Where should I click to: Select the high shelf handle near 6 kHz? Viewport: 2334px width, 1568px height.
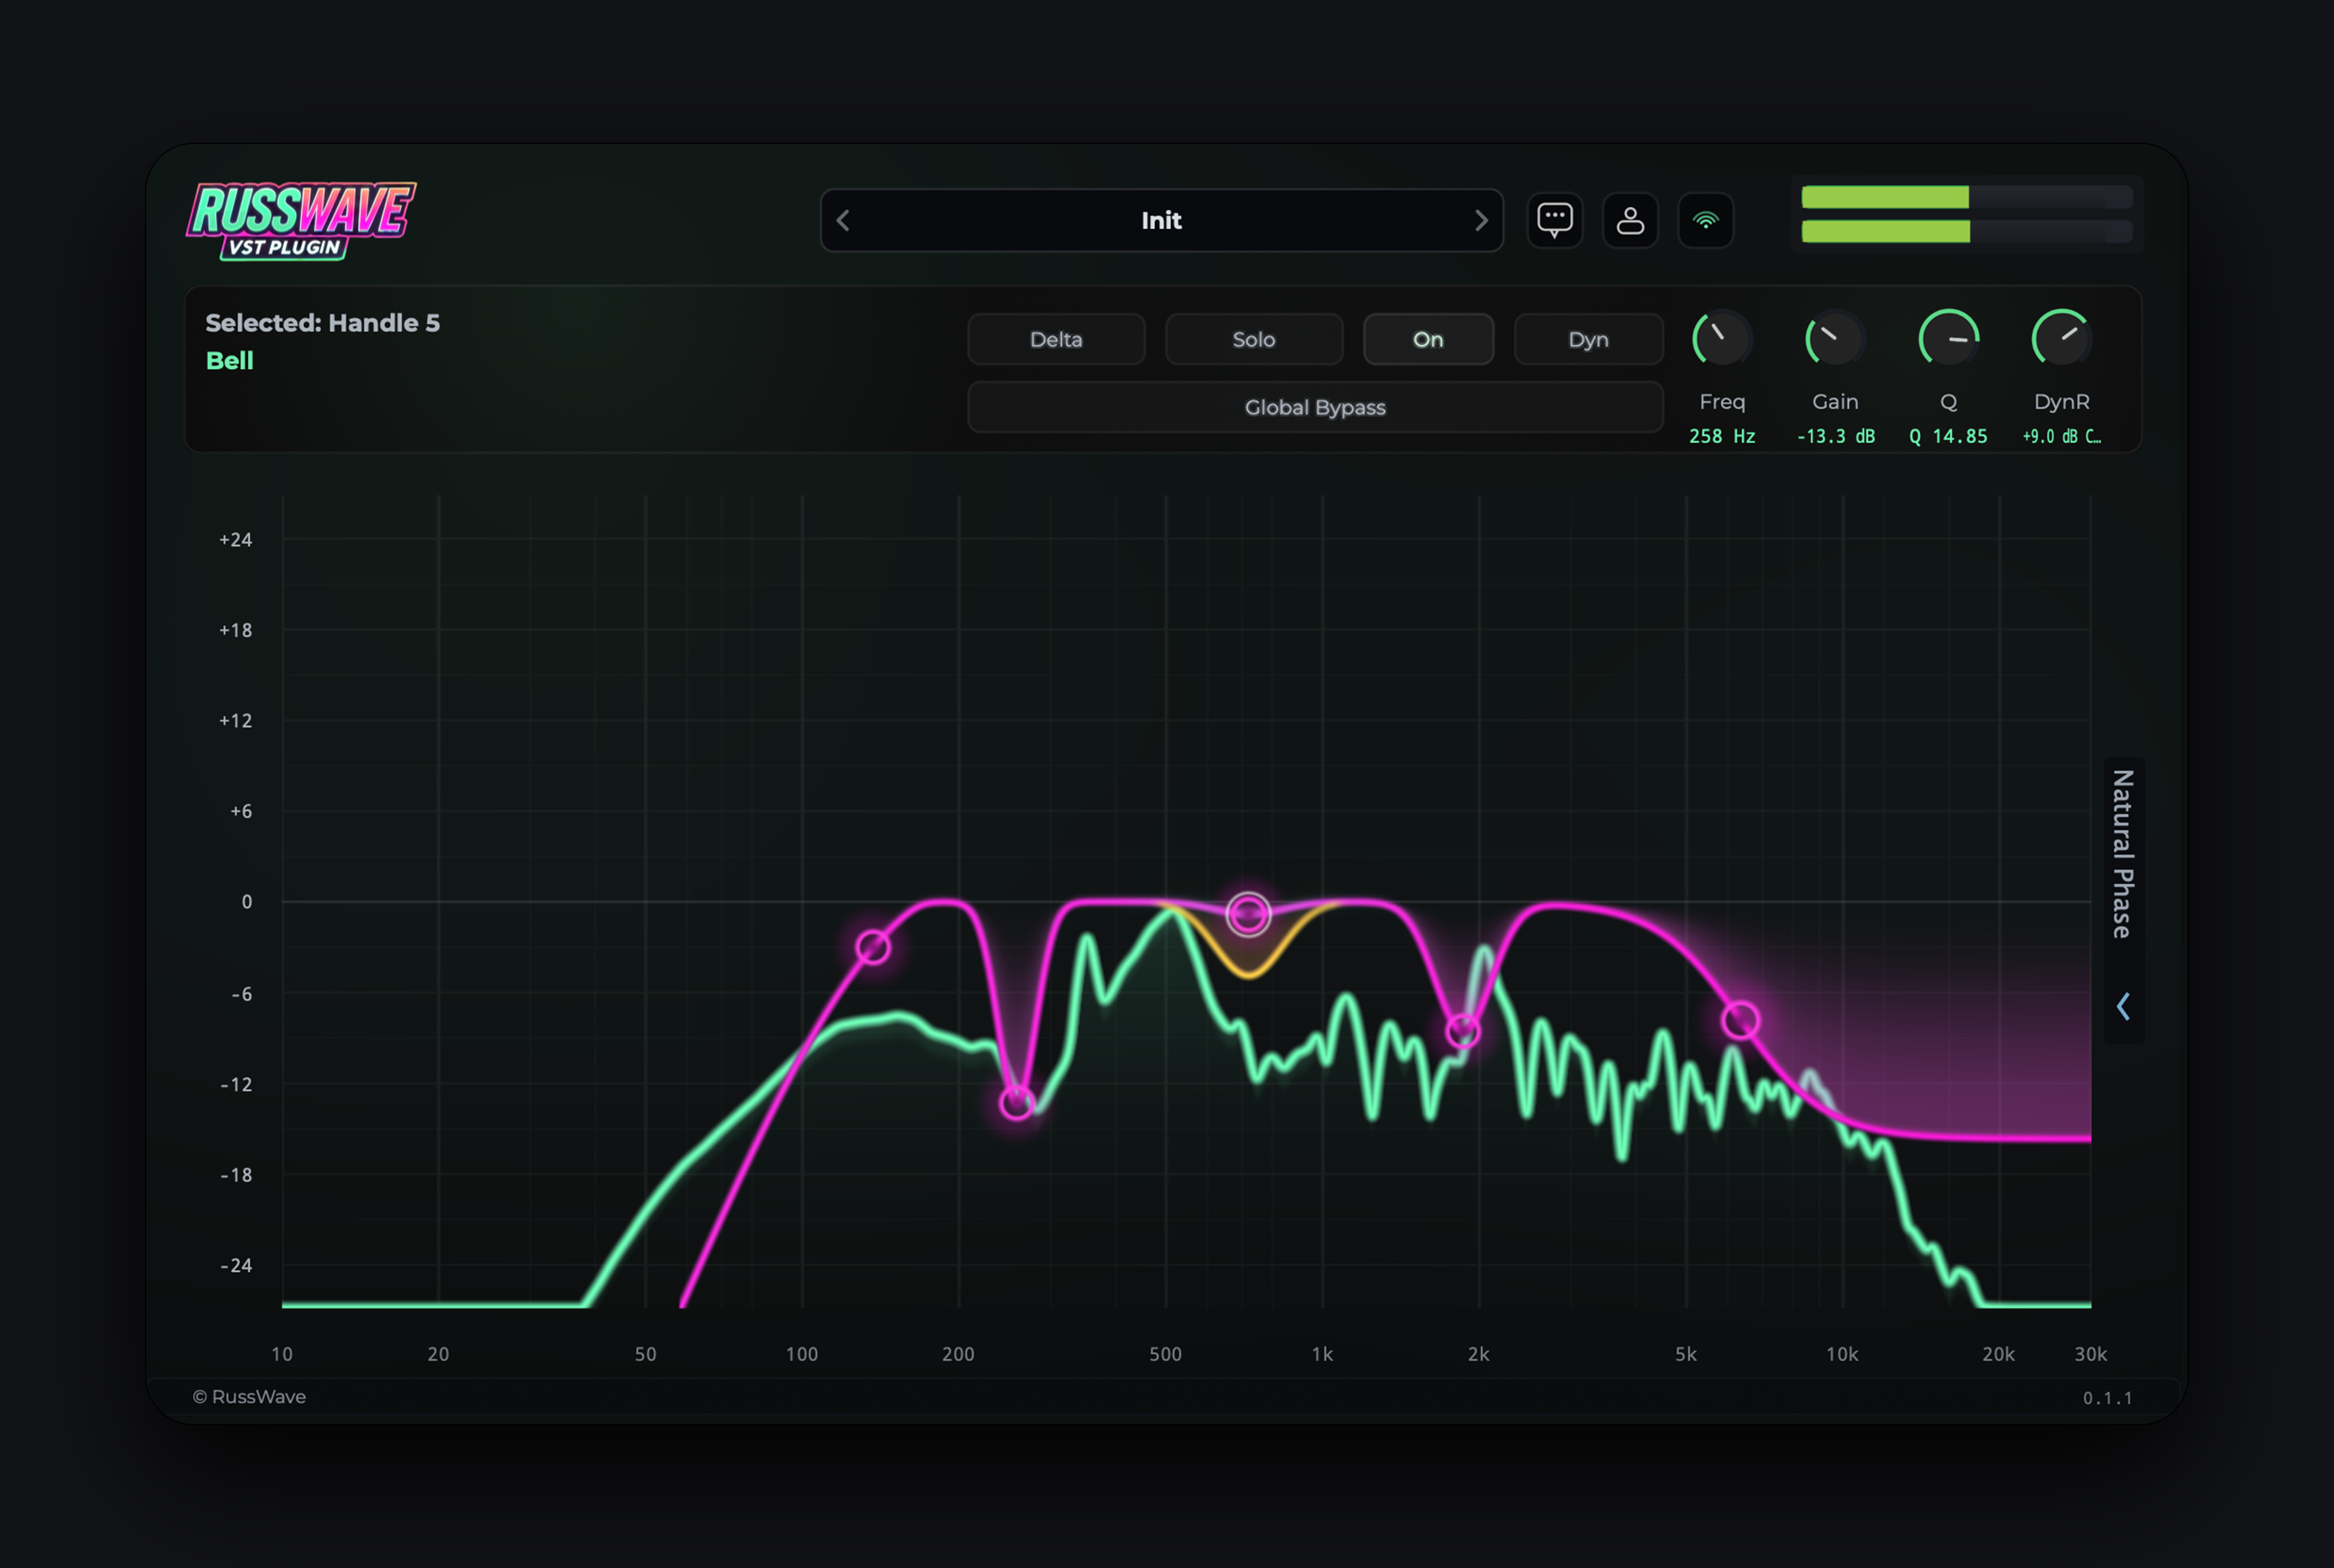(x=1740, y=1020)
